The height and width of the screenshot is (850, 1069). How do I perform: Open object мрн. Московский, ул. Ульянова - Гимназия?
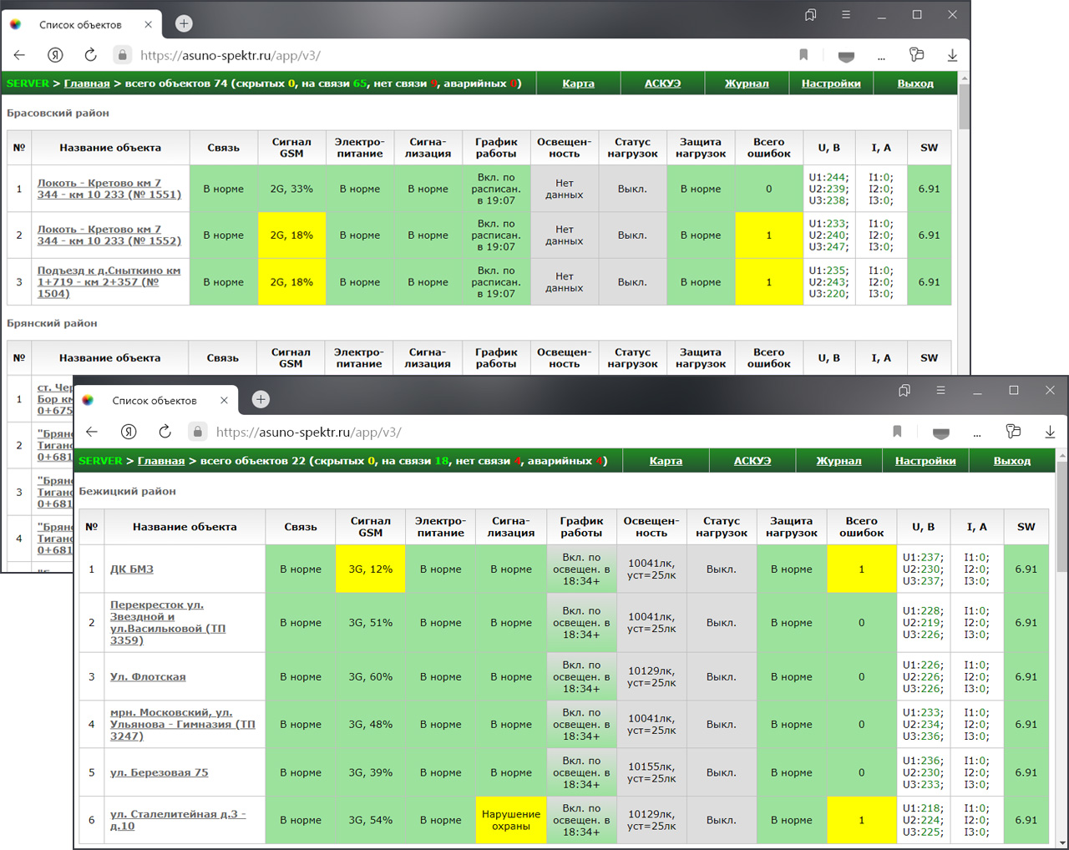point(183,724)
